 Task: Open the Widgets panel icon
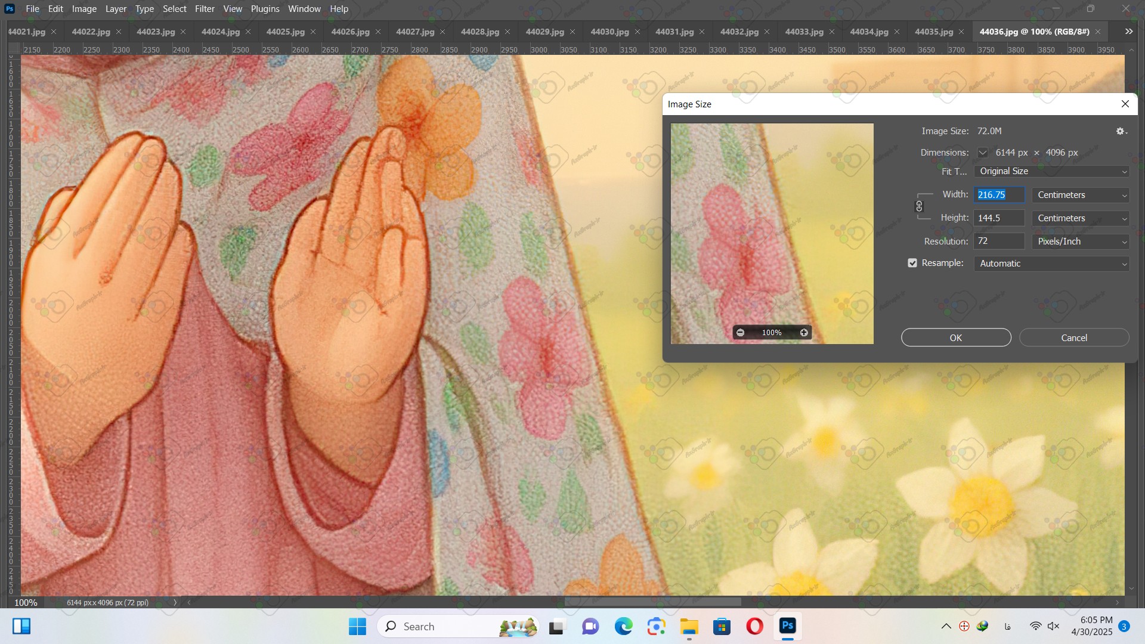point(21,627)
